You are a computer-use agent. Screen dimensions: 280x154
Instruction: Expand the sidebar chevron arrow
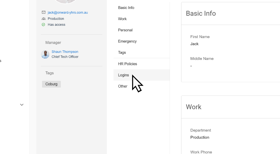[x=22, y=105]
